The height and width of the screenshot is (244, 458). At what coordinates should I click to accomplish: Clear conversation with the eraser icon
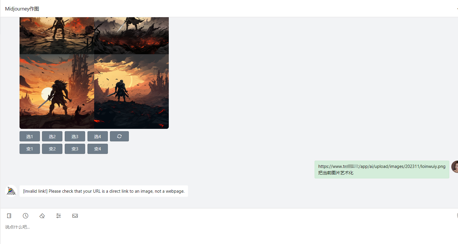[42, 216]
